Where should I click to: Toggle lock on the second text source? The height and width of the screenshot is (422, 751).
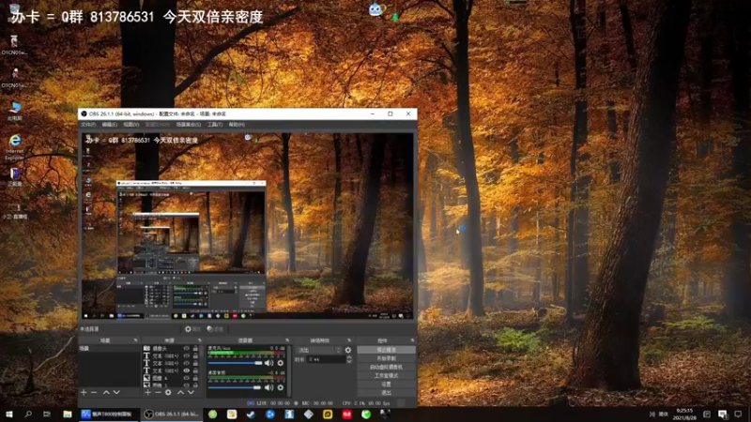195,363
